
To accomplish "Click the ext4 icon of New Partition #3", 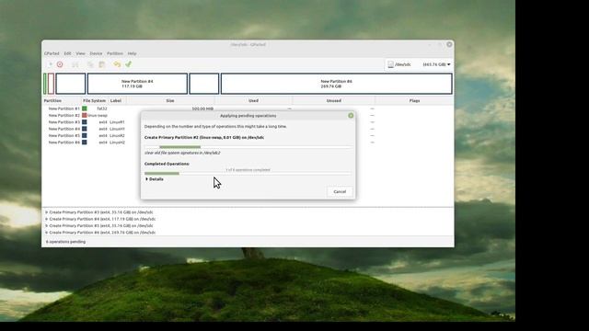I will (85, 122).
